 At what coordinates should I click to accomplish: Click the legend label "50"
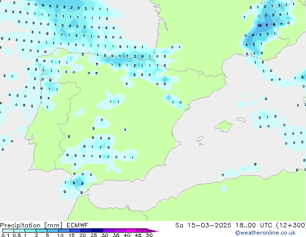tap(149, 235)
